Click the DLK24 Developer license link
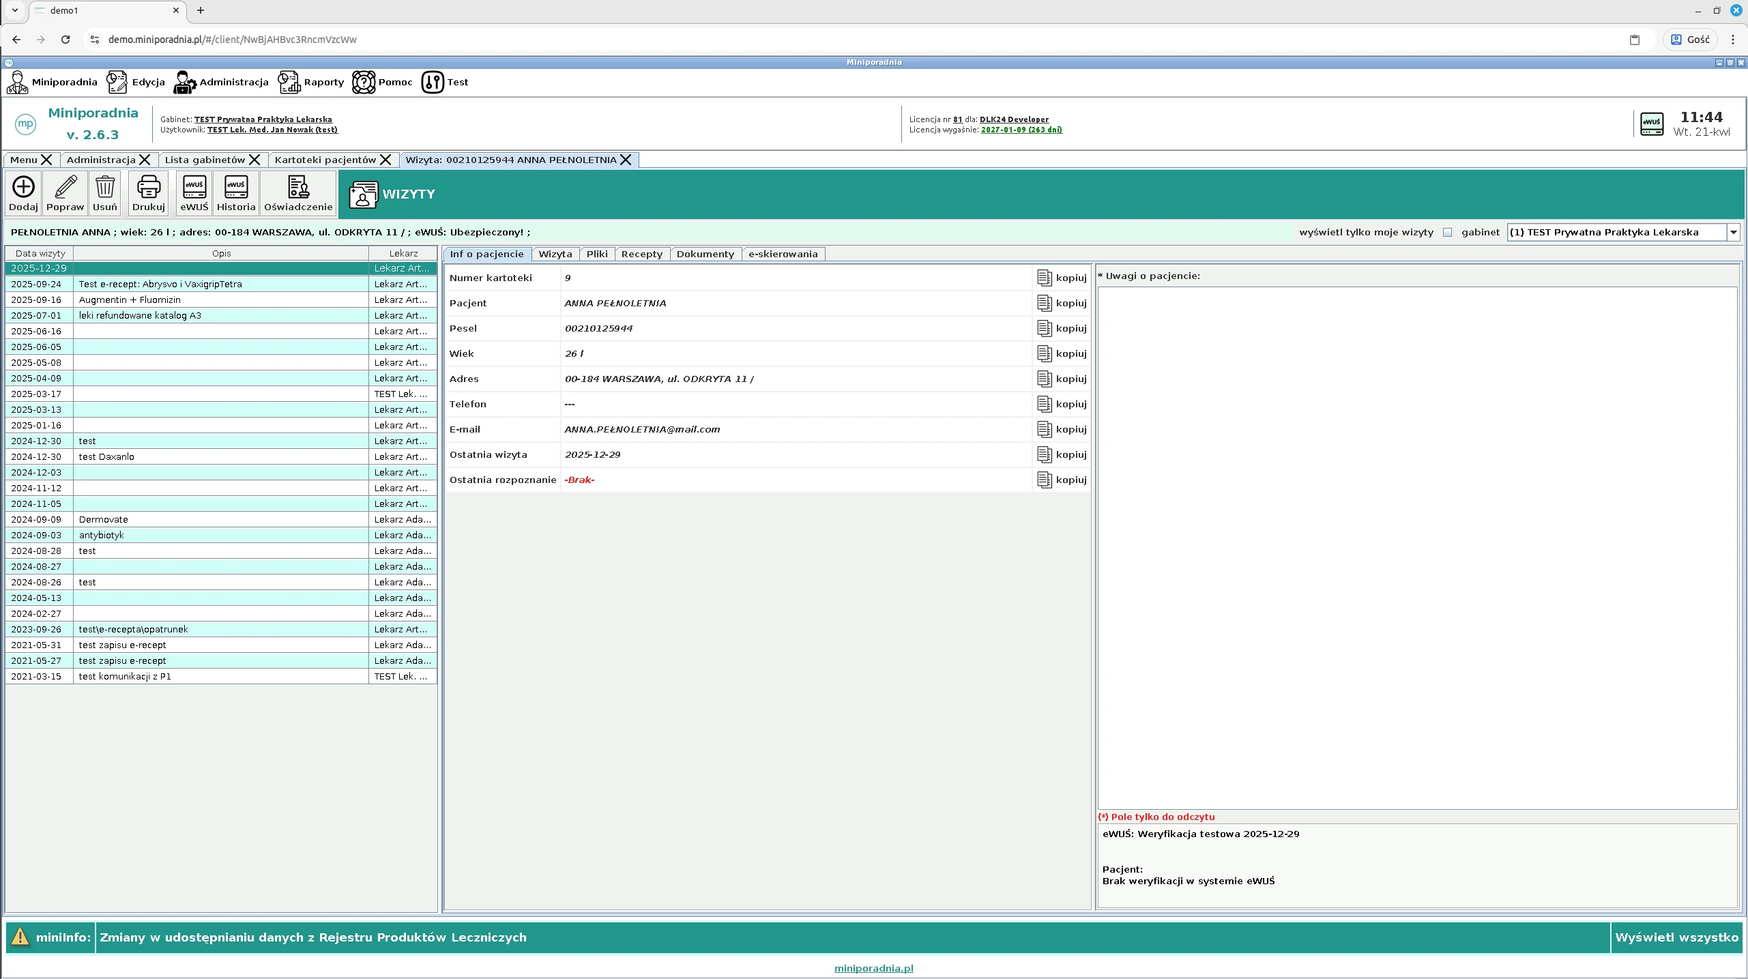The width and height of the screenshot is (1748, 979). tap(1014, 119)
